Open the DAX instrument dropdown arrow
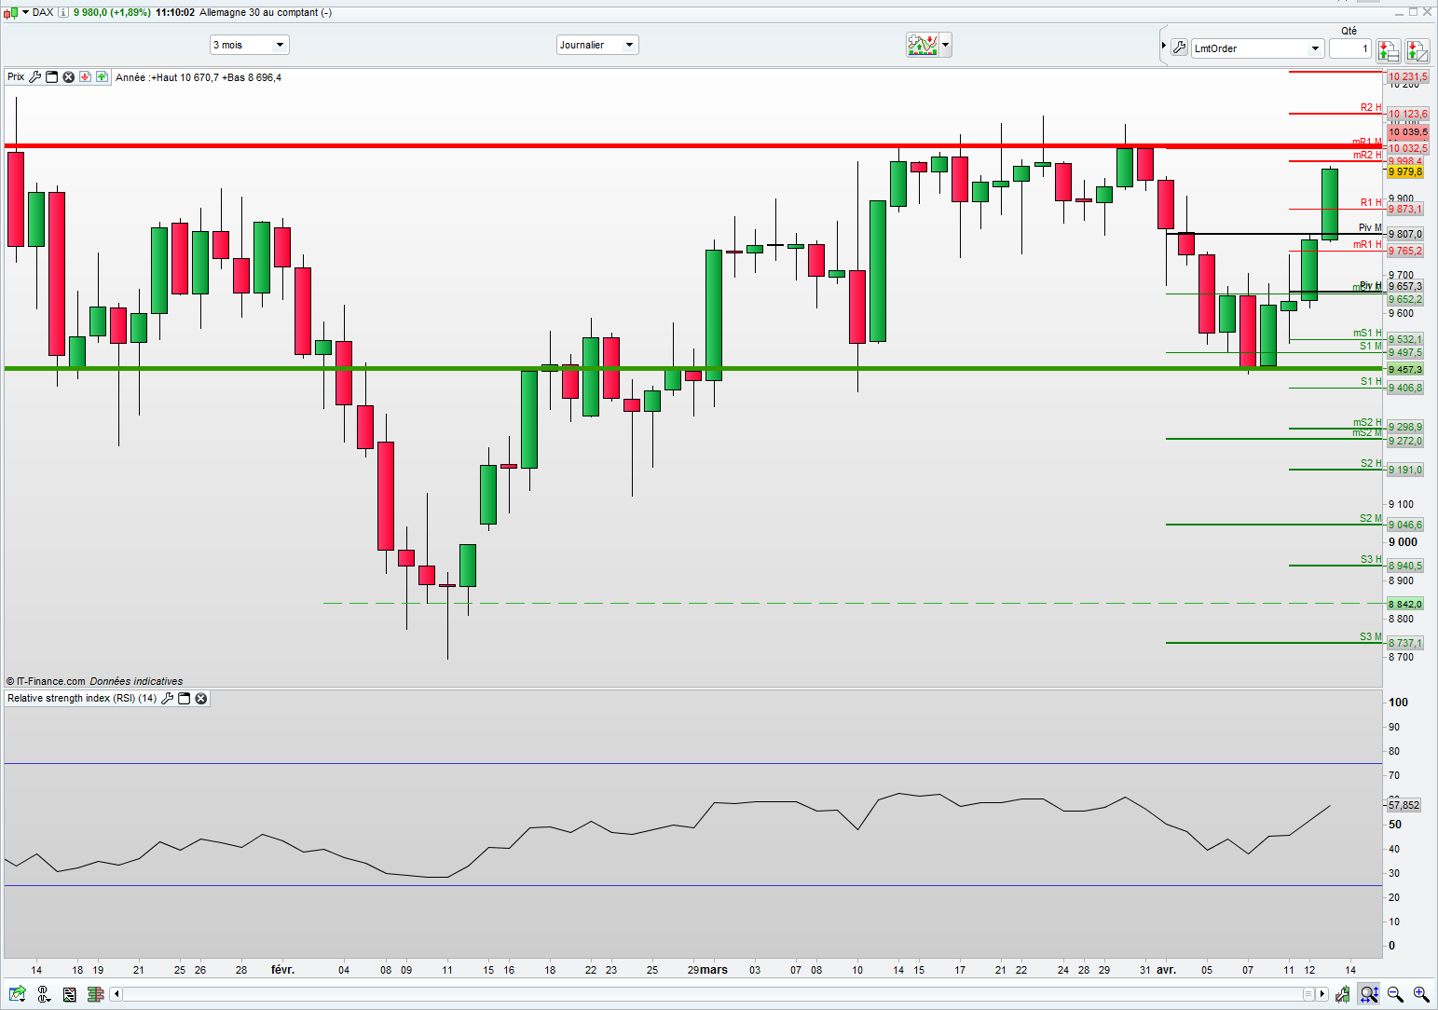1438x1010 pixels. point(25,12)
